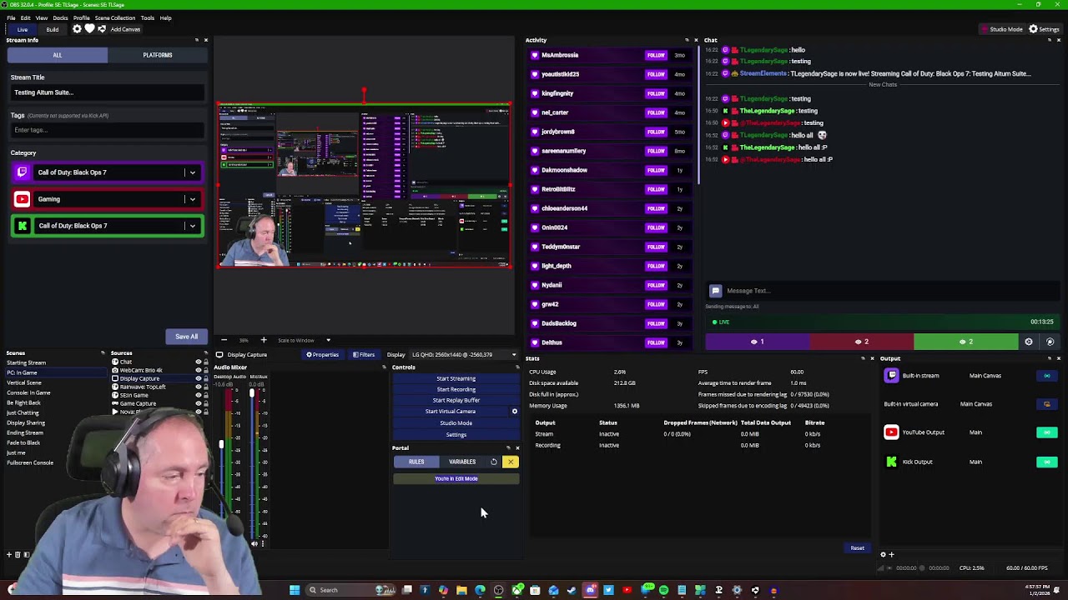Select the Build mode tab
Image resolution: width=1068 pixels, height=600 pixels.
pos(53,29)
